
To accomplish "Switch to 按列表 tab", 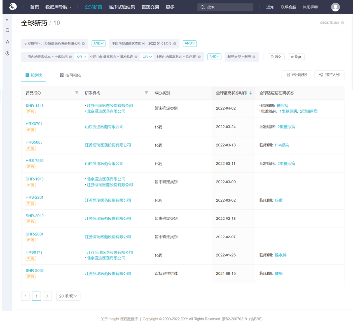I will click(34, 75).
